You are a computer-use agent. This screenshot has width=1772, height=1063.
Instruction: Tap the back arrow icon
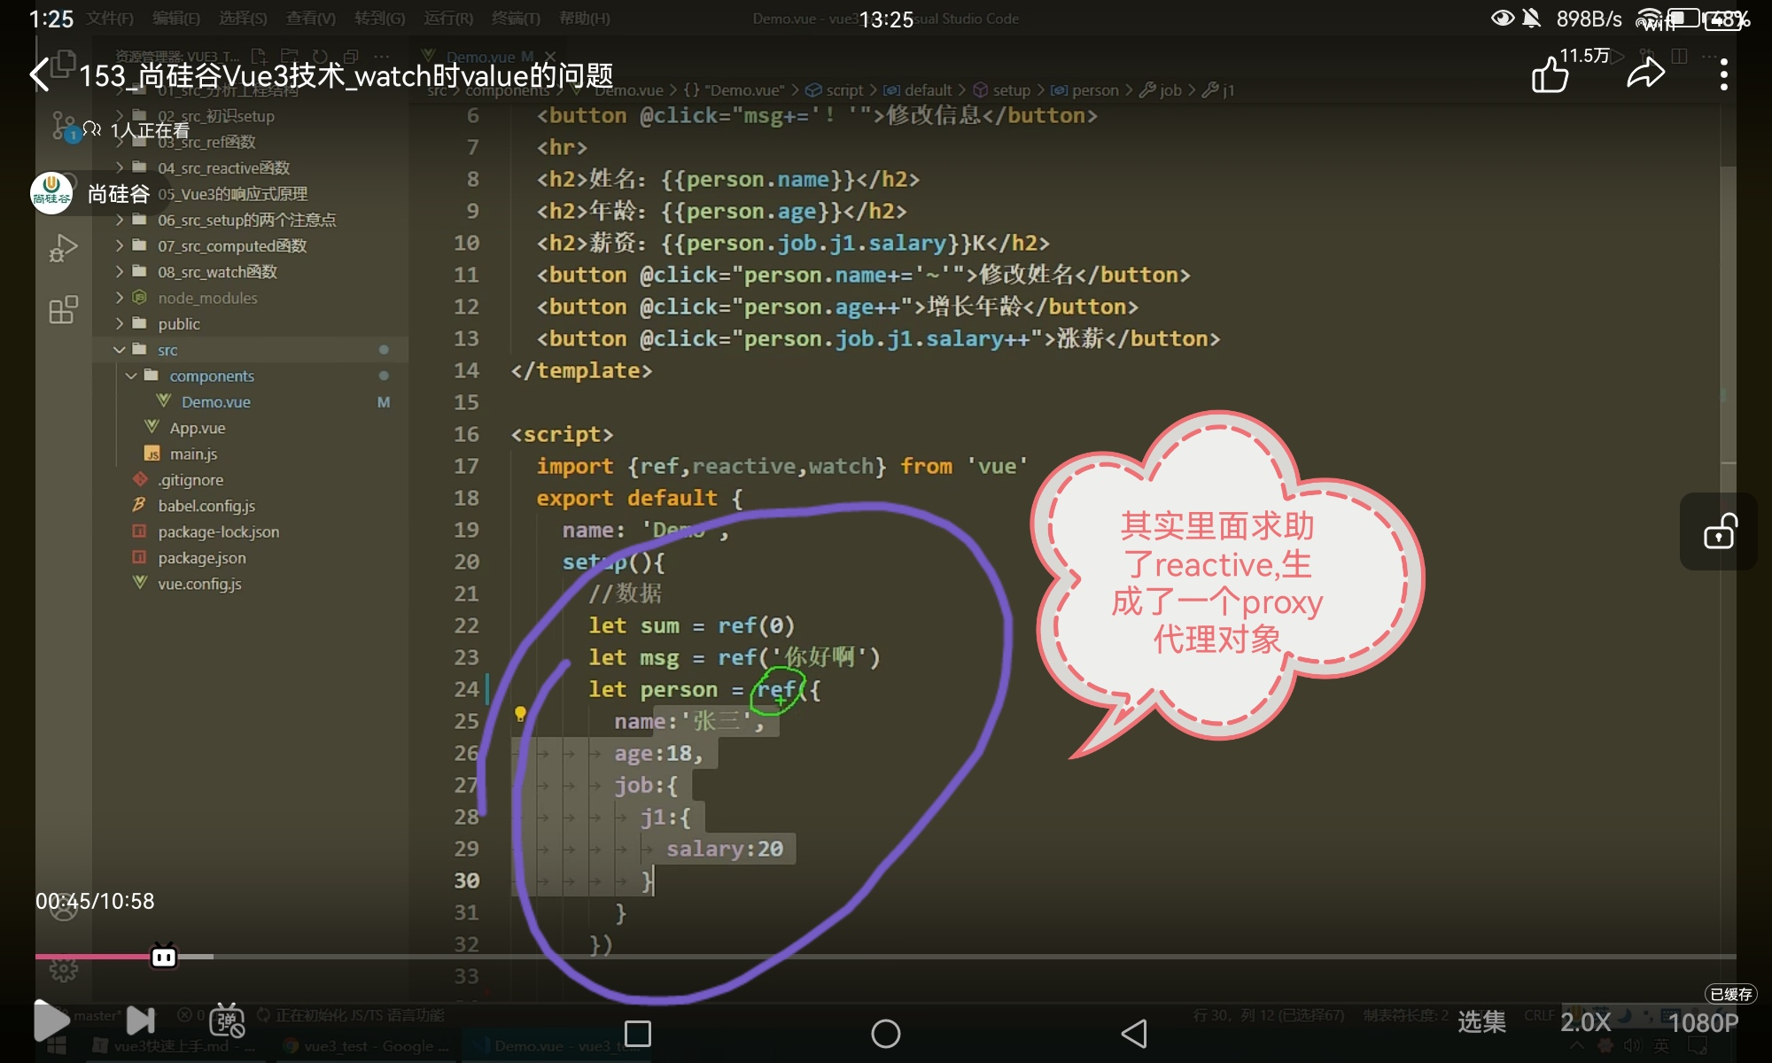pos(40,75)
